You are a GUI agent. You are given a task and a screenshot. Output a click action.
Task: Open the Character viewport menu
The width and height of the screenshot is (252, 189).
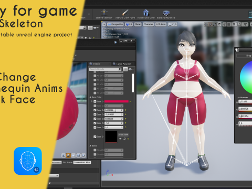148,24
